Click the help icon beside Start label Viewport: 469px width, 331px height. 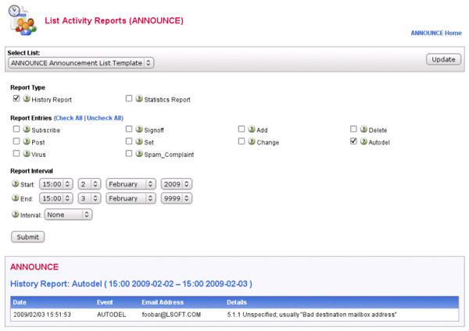tap(15, 184)
